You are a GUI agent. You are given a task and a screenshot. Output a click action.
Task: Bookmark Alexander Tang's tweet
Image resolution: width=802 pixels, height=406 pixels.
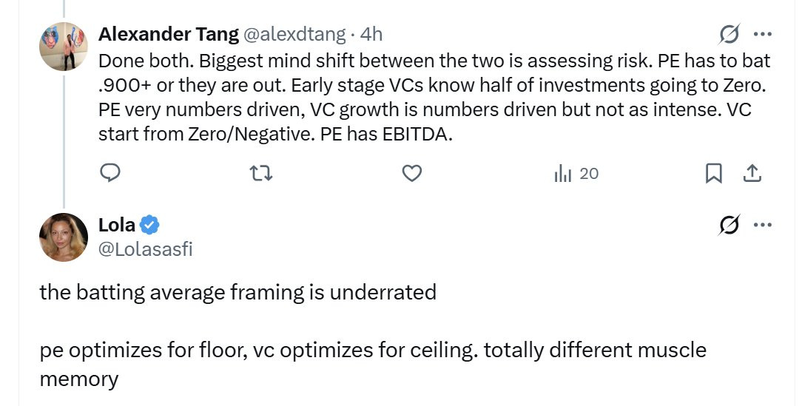pos(713,173)
